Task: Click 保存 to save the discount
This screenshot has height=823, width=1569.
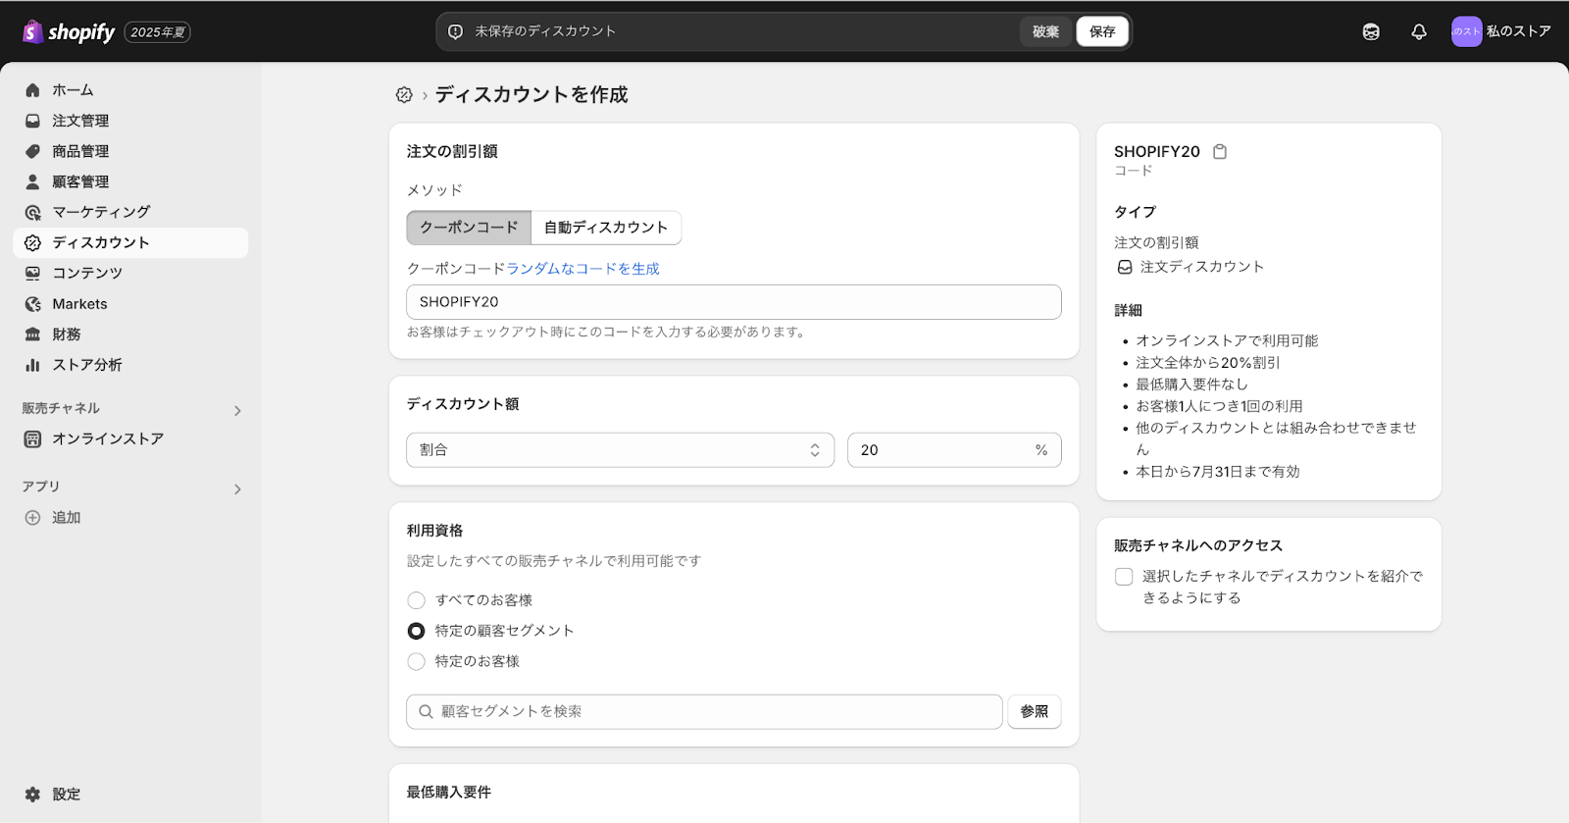Action: pyautogui.click(x=1102, y=31)
